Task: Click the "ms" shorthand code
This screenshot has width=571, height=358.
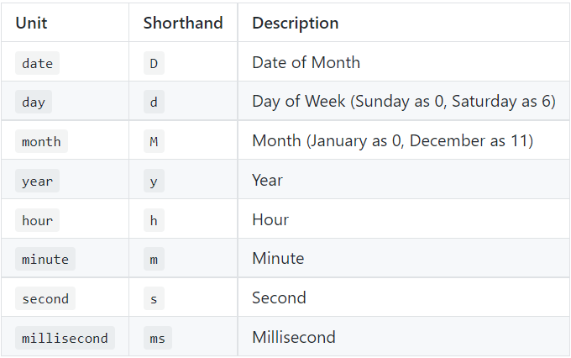Action: pyautogui.click(x=157, y=338)
